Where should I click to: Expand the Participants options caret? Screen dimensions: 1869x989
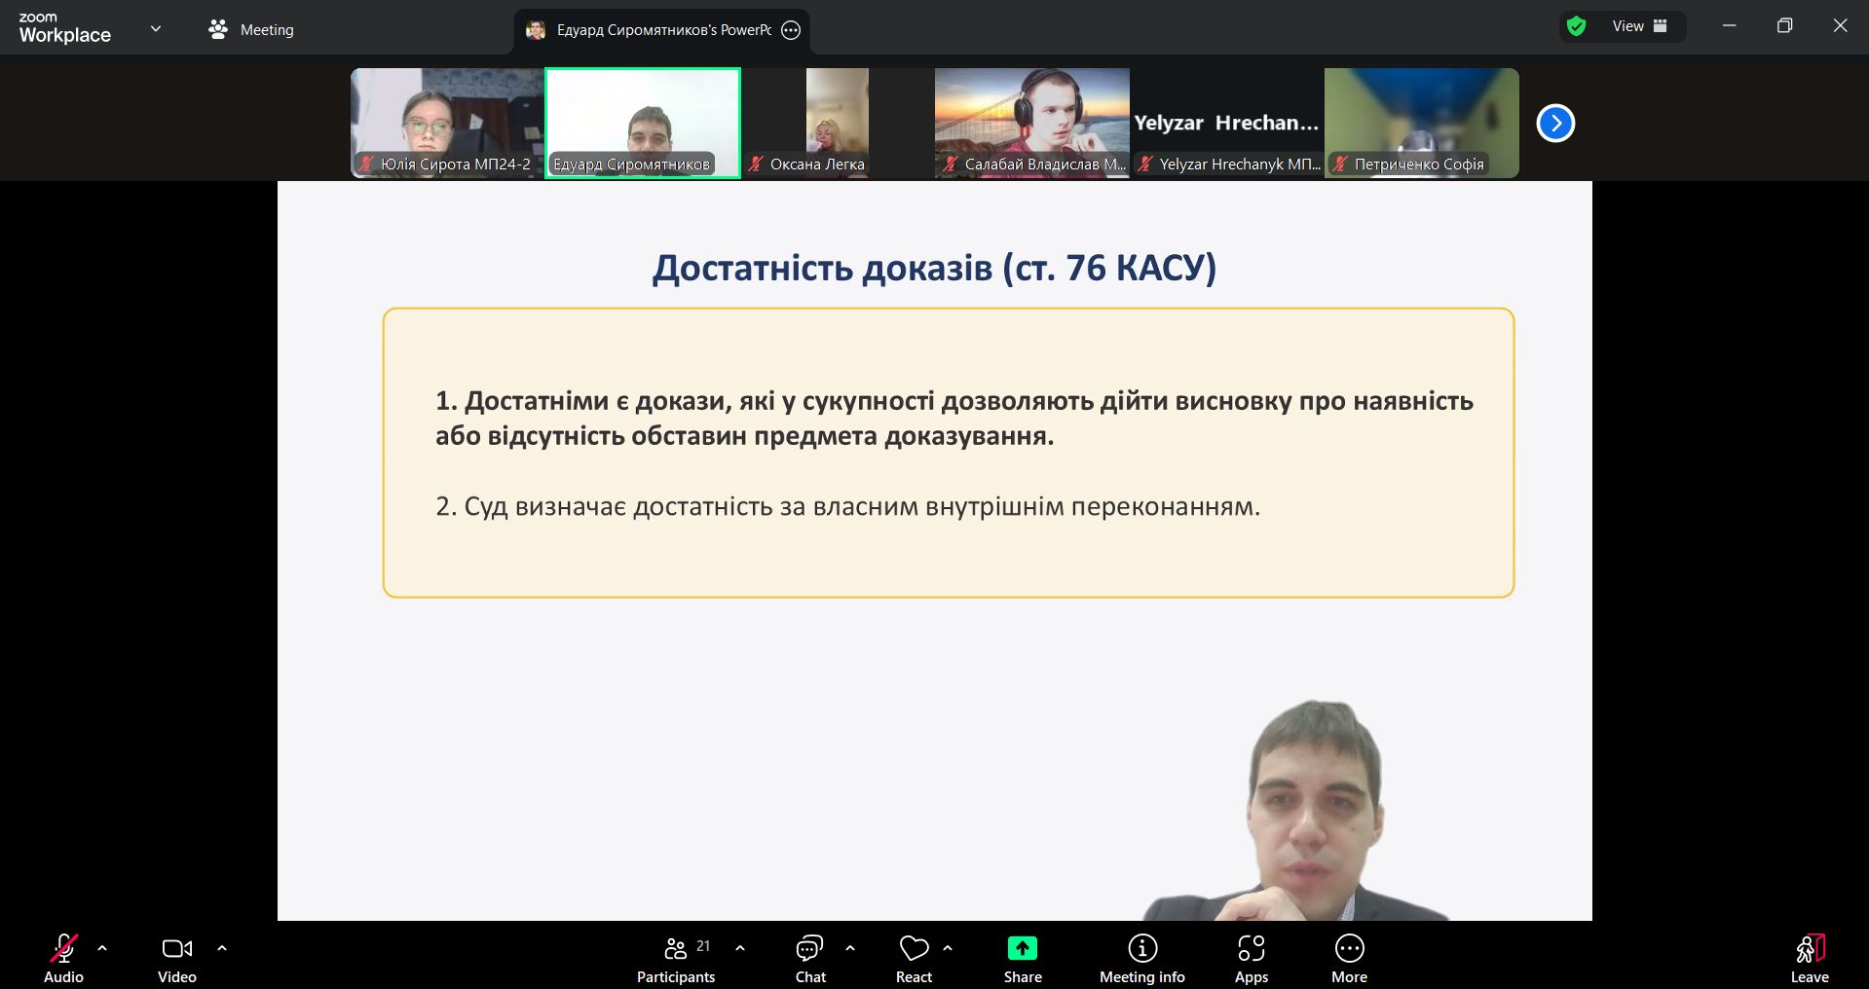click(740, 948)
